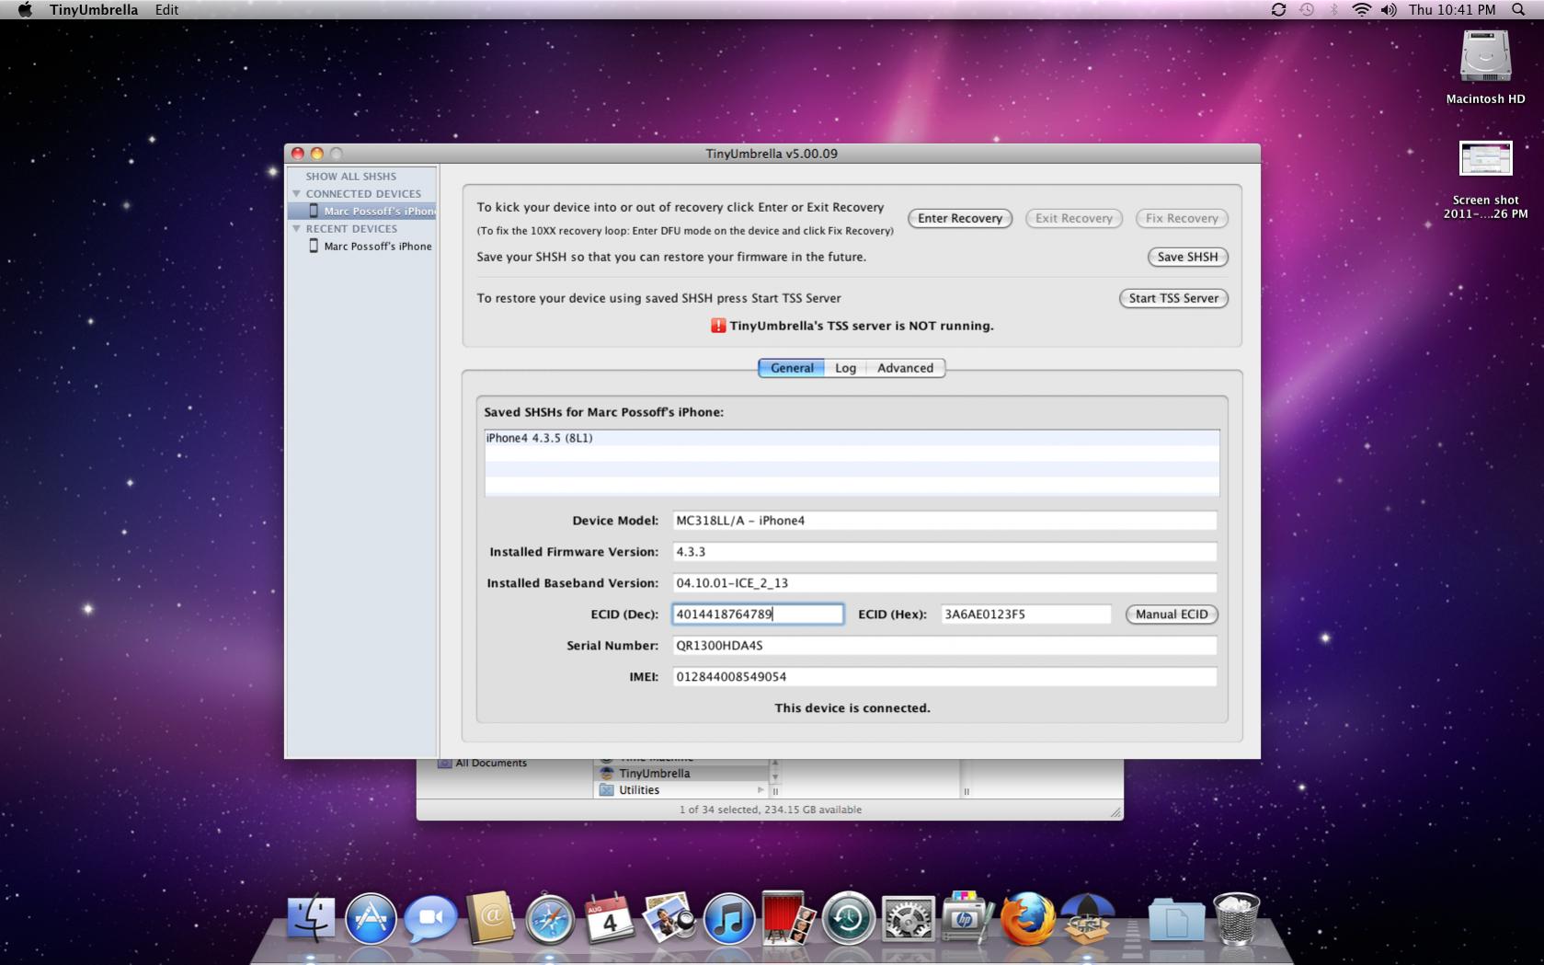Open Preview app in the Dock
This screenshot has width=1544, height=965.
click(x=669, y=918)
